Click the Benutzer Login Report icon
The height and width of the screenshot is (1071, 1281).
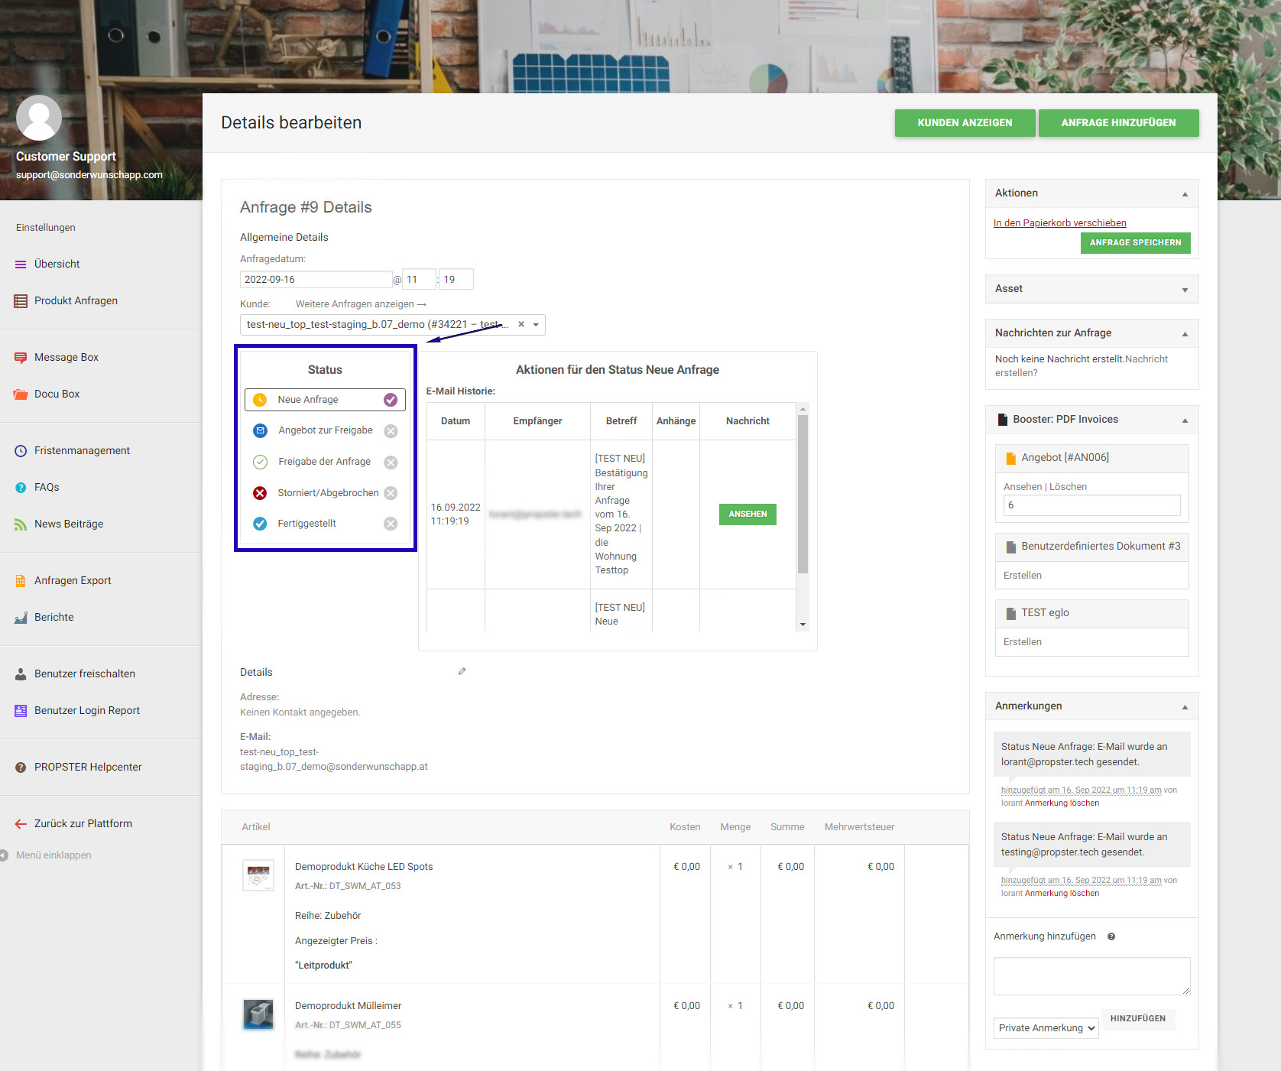(21, 711)
